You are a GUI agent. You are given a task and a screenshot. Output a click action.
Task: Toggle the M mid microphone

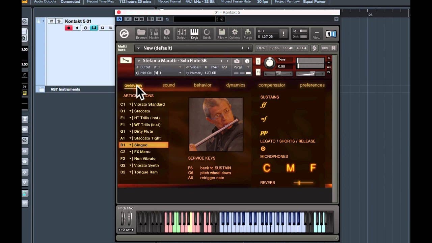(x=290, y=168)
